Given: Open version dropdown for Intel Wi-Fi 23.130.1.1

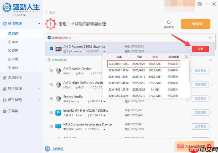Looking at the screenshot, I should [x=104, y=116].
